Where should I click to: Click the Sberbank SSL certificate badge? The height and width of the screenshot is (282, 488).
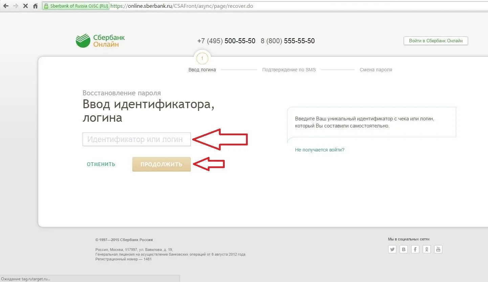click(x=75, y=6)
